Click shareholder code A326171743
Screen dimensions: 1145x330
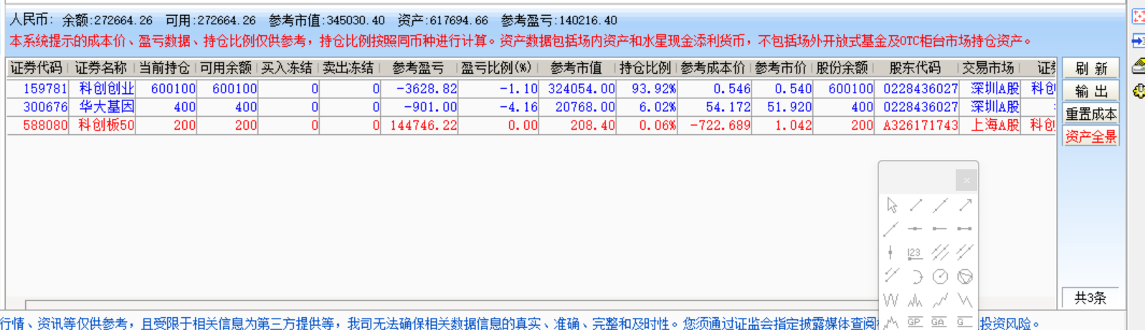click(x=921, y=125)
